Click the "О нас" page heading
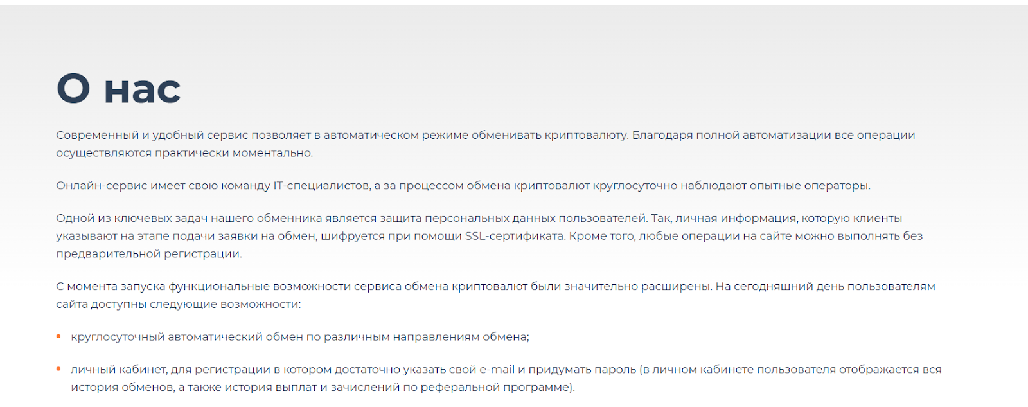Image resolution: width=1028 pixels, height=407 pixels. pyautogui.click(x=118, y=88)
